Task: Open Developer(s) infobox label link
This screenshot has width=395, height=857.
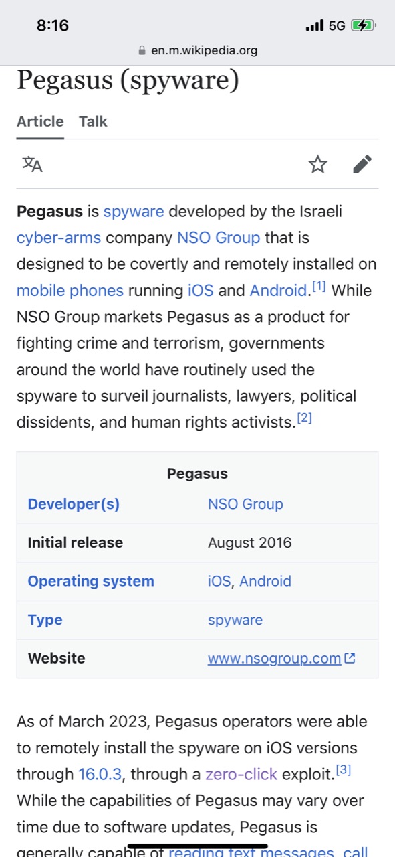Action: [74, 504]
